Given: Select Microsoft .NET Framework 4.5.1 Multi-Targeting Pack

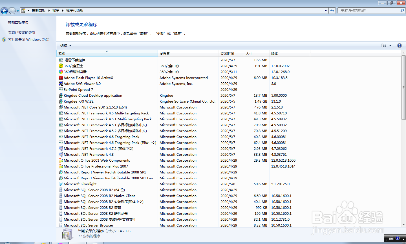Looking at the screenshot, I should coord(108,119).
